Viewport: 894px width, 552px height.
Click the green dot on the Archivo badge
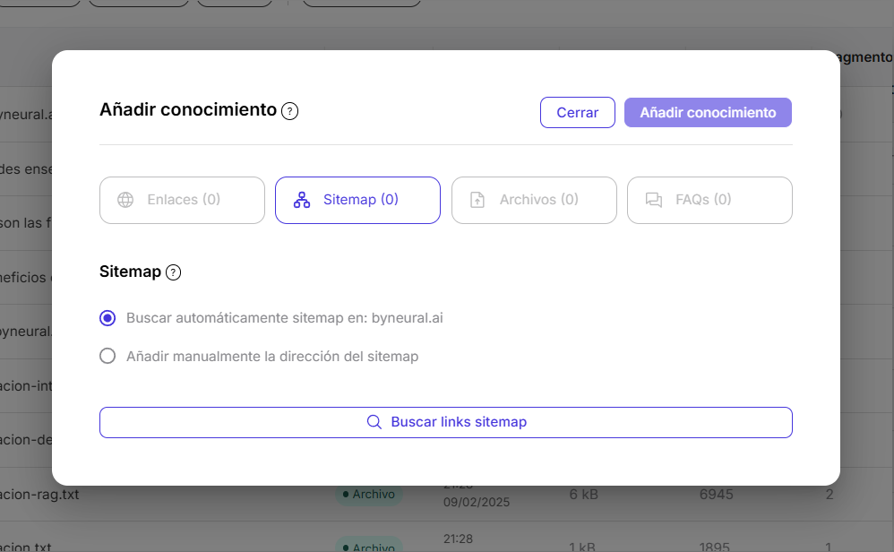pyautogui.click(x=345, y=494)
